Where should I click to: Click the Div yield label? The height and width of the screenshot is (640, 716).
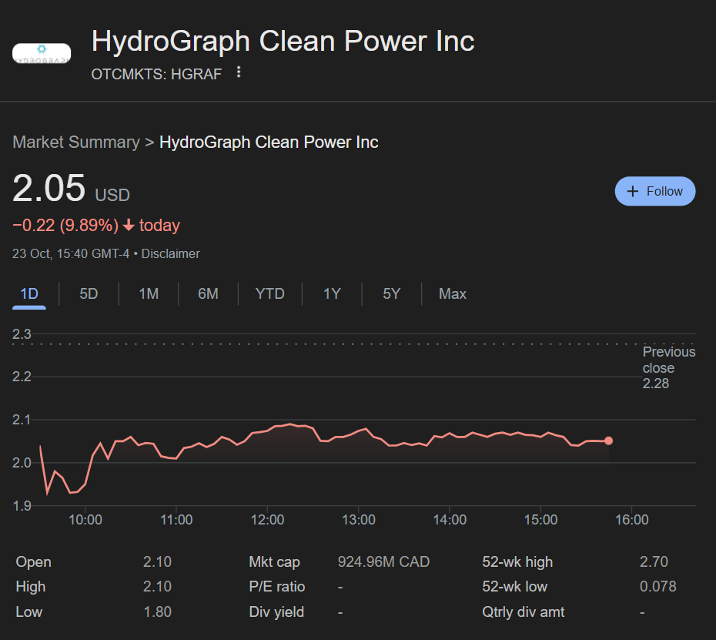pyautogui.click(x=276, y=612)
